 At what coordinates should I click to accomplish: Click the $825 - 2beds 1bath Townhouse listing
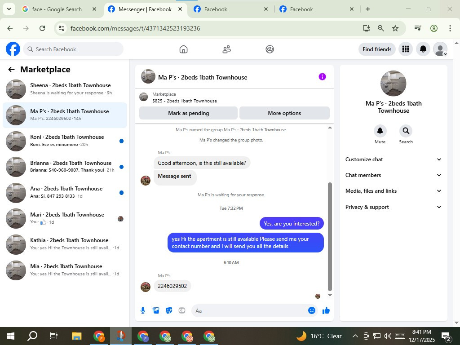tap(185, 101)
